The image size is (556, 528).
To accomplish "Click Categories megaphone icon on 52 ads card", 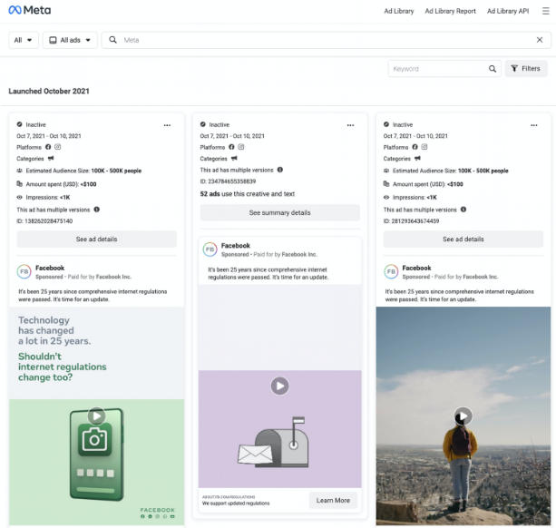I will [234, 158].
